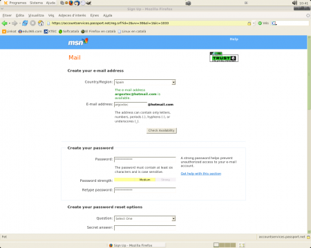Click the window list icon in top panel
The height and width of the screenshot is (248, 311).
click(x=62, y=3)
